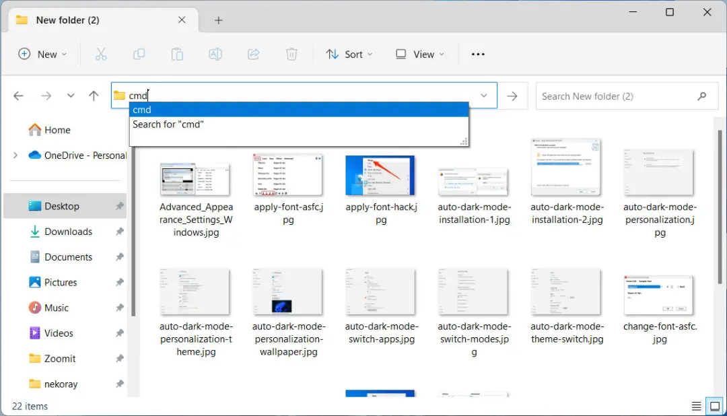
Task: Switch to large thumbnails view icon
Action: [x=715, y=407]
